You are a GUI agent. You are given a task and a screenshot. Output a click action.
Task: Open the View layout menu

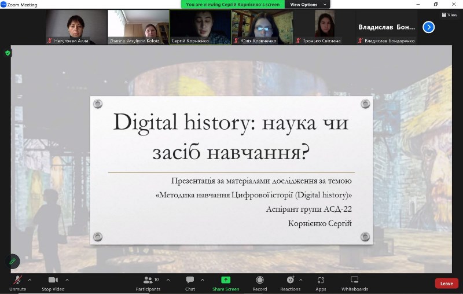[x=449, y=15]
